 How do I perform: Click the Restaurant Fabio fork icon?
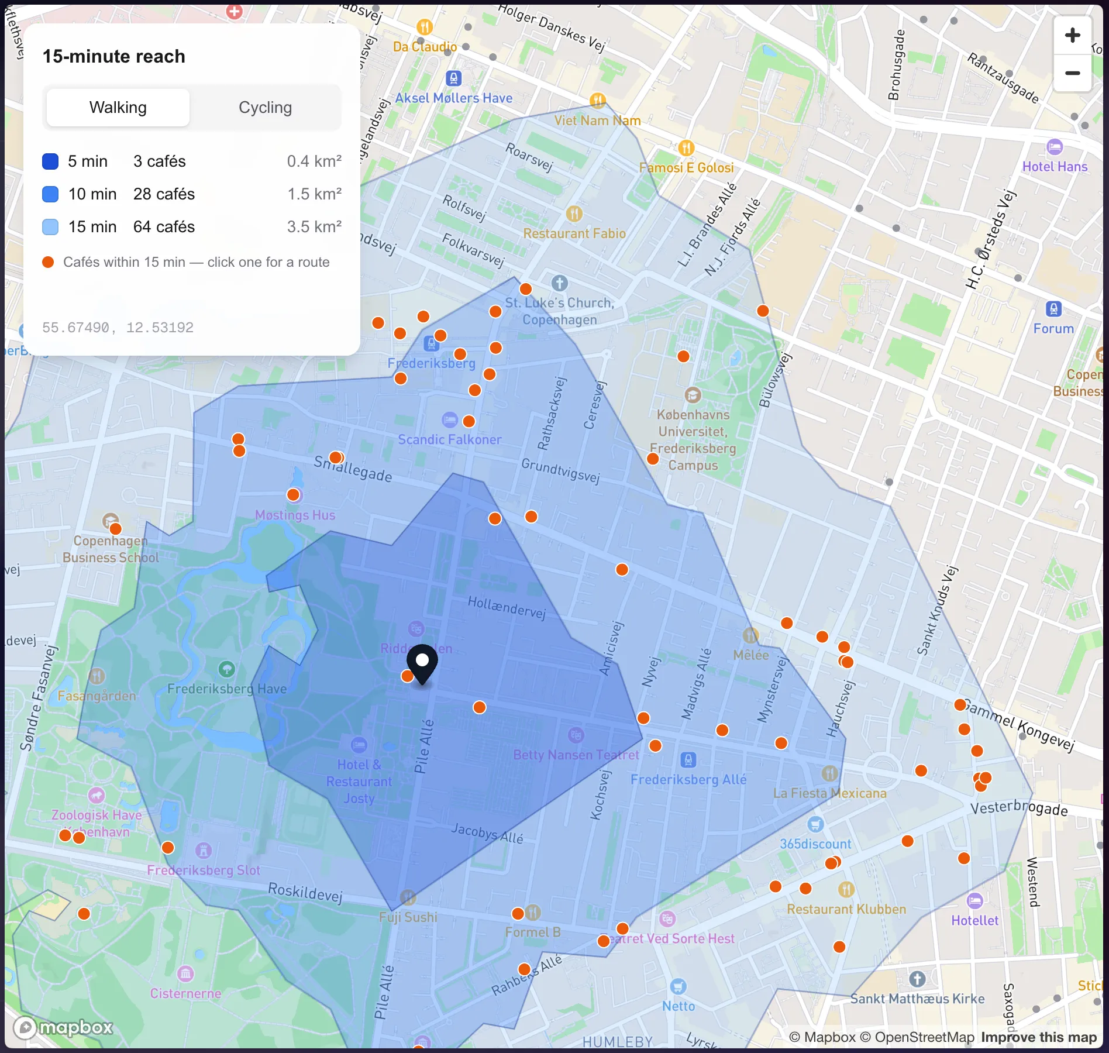[574, 214]
